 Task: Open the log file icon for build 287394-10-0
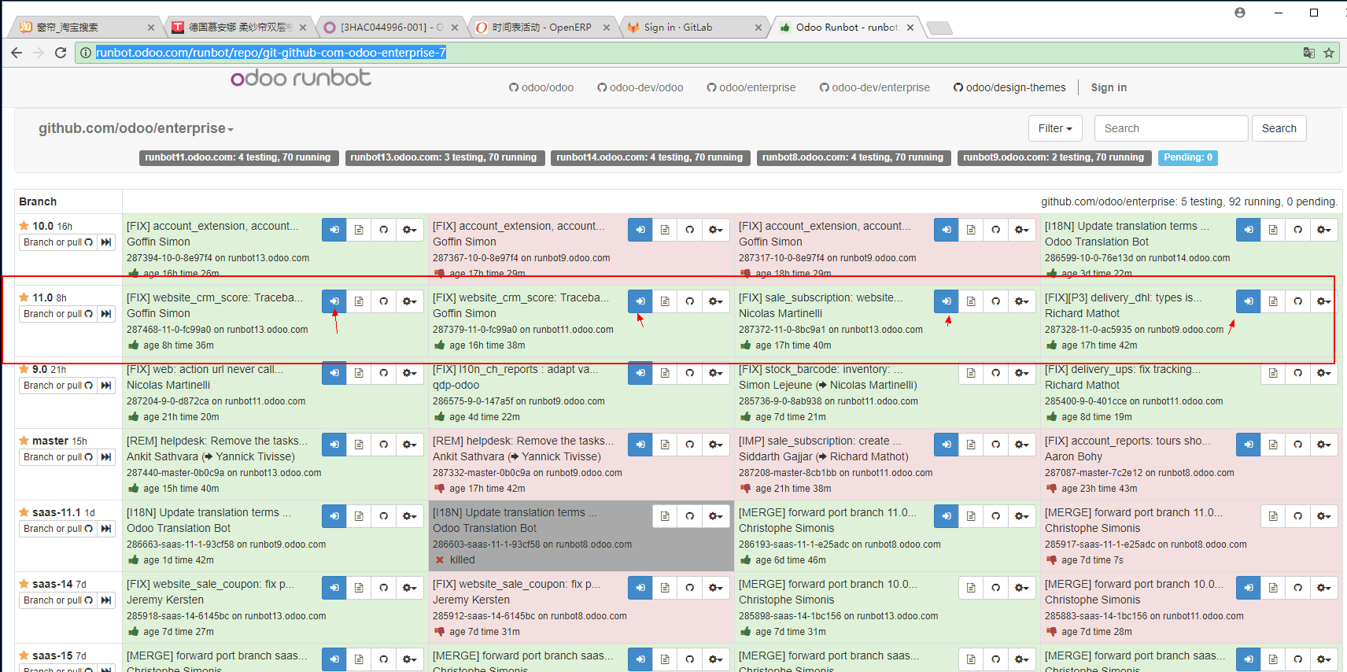pos(359,230)
